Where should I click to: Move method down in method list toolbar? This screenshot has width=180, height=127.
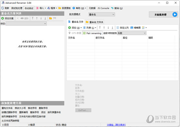coord(41,18)
